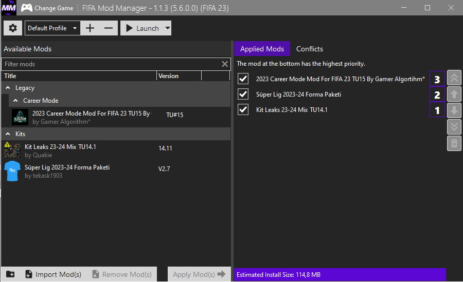Click version V2.7 cell
Screen dimensions: 463x282
click(x=164, y=169)
